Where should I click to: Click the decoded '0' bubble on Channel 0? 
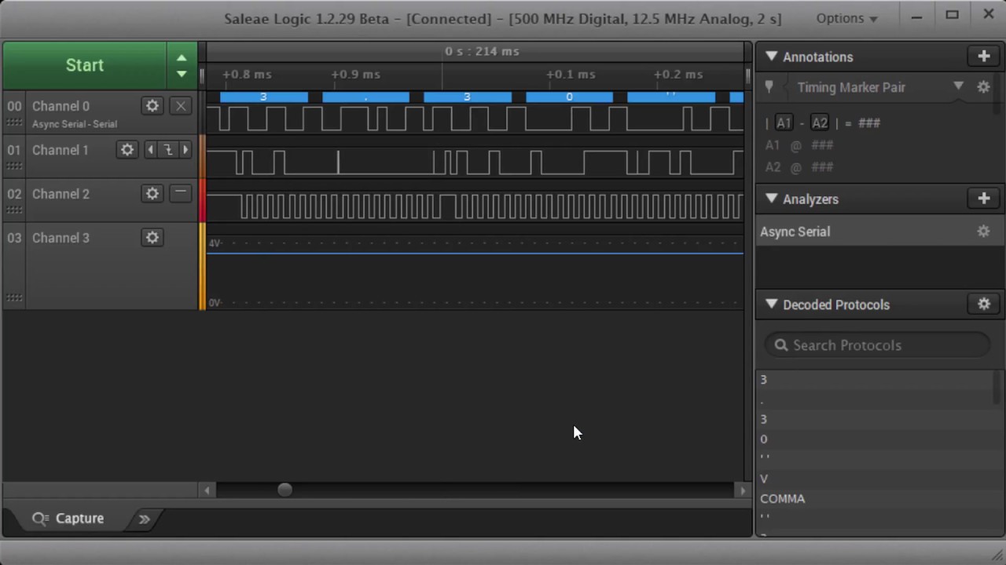point(569,97)
